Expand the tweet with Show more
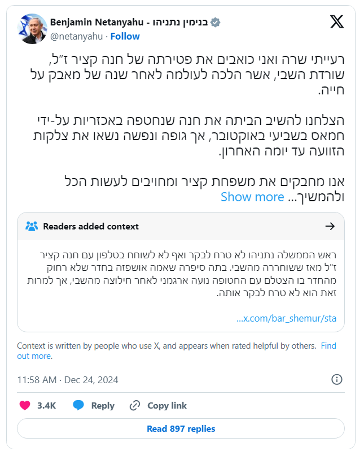The height and width of the screenshot is (451, 364). pos(252,197)
